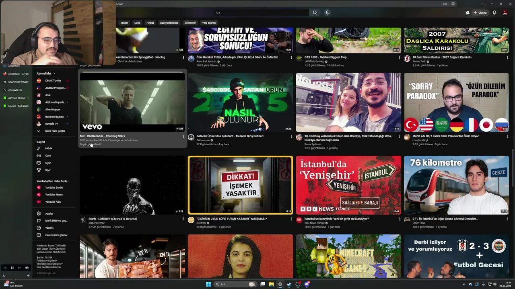This screenshot has width=515, height=289.
Task: Open Bayashi TV subscription channel
Action: tap(52, 124)
